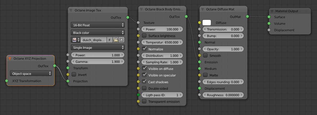Enable the Surface brightness checkbox
317x115 pixels.
pos(144,36)
